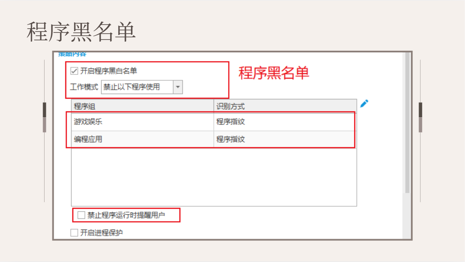
Task: Uncheck 开启程序黑白名单 checkbox
Action: (x=74, y=71)
